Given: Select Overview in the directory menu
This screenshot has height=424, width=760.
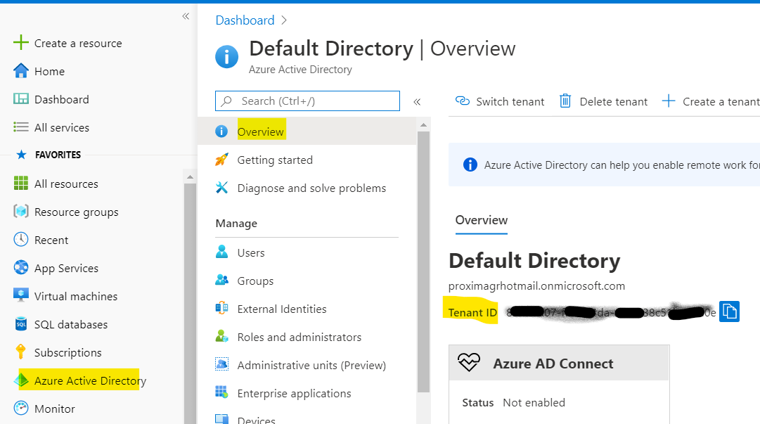Looking at the screenshot, I should click(x=261, y=131).
